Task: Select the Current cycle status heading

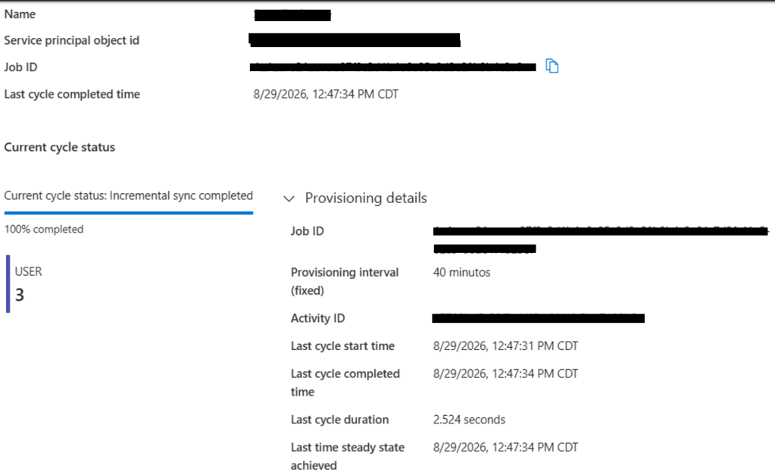Action: pos(59,147)
